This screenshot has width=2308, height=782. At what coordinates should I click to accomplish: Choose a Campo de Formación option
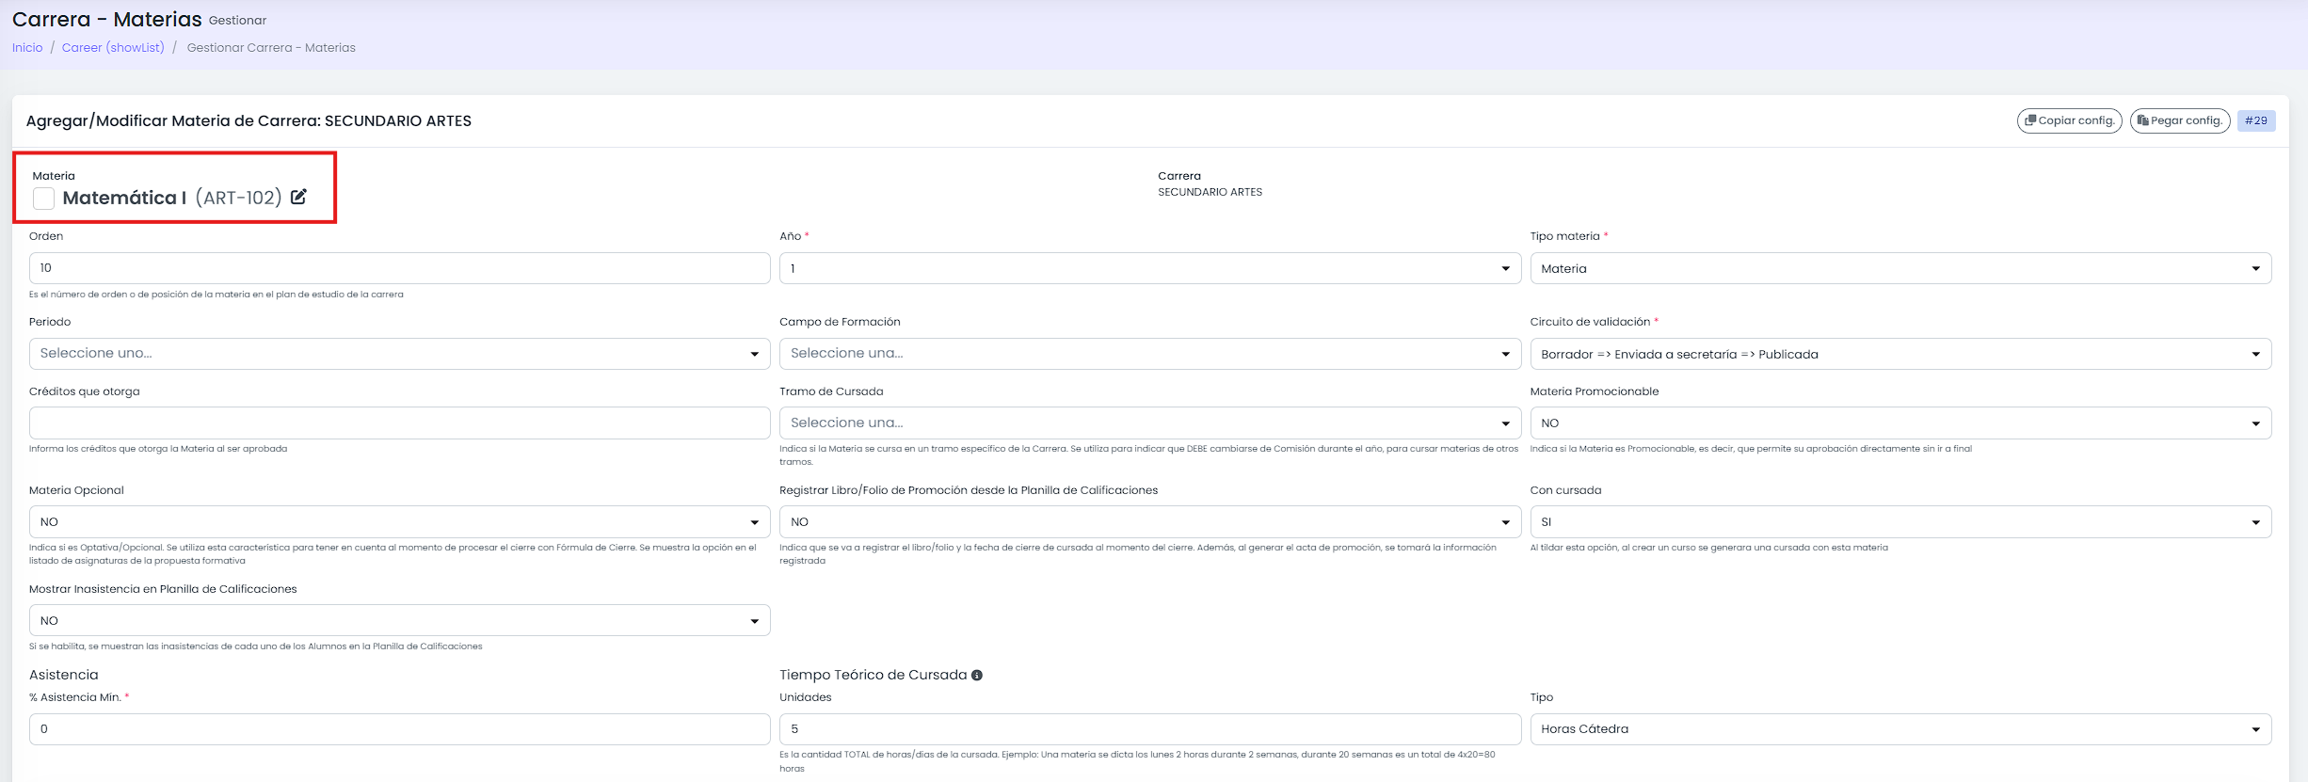click(1149, 354)
